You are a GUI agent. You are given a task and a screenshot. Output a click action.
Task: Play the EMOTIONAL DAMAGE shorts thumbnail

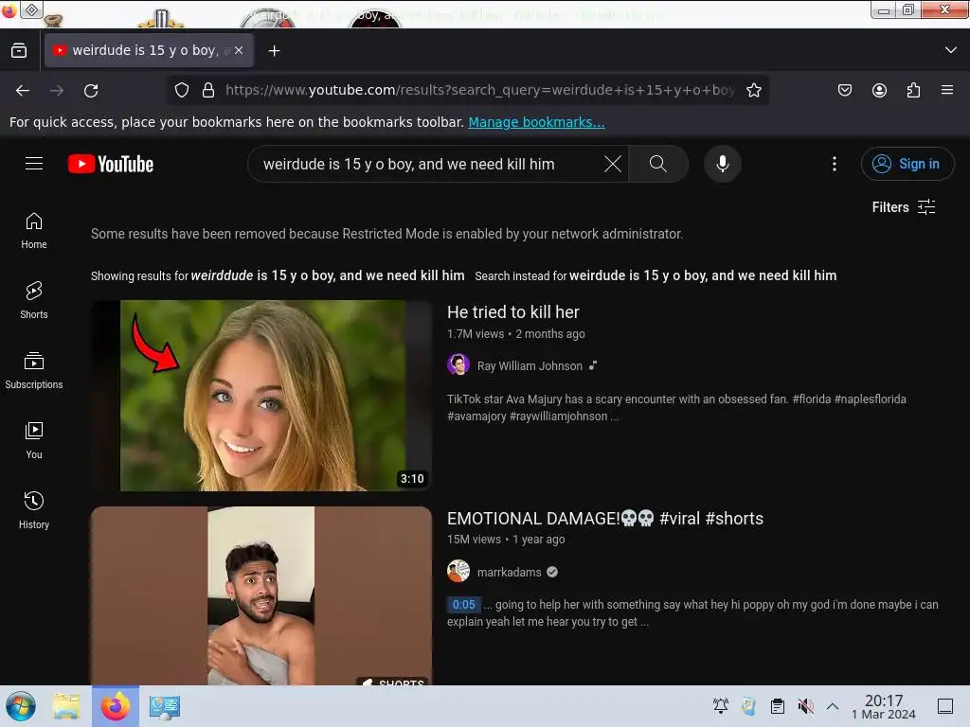coord(261,595)
